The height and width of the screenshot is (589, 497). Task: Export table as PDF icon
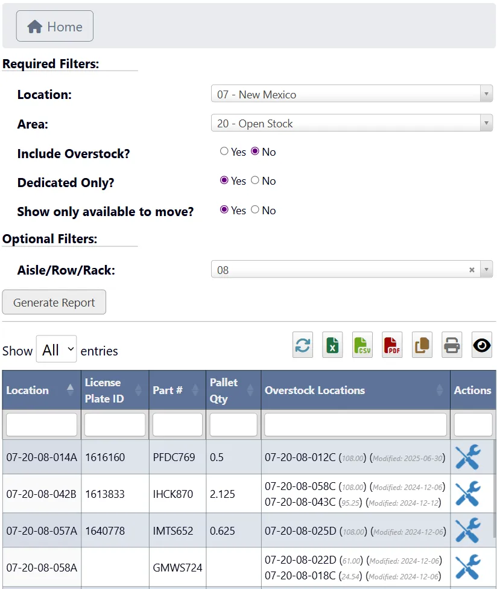tap(392, 345)
